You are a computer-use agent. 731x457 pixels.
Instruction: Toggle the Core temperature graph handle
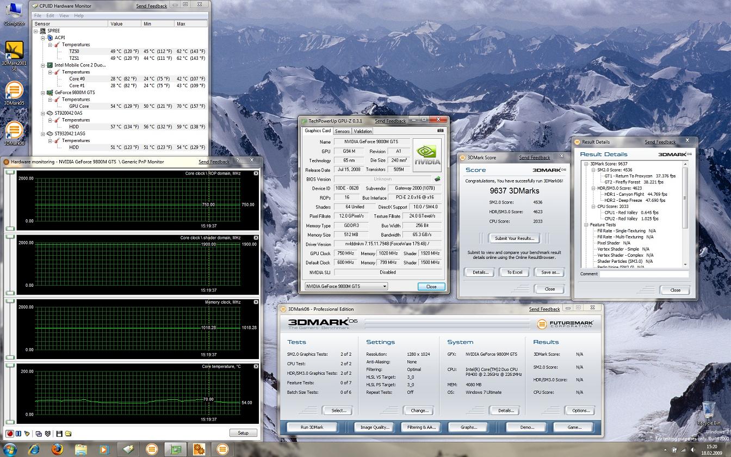pos(10,366)
